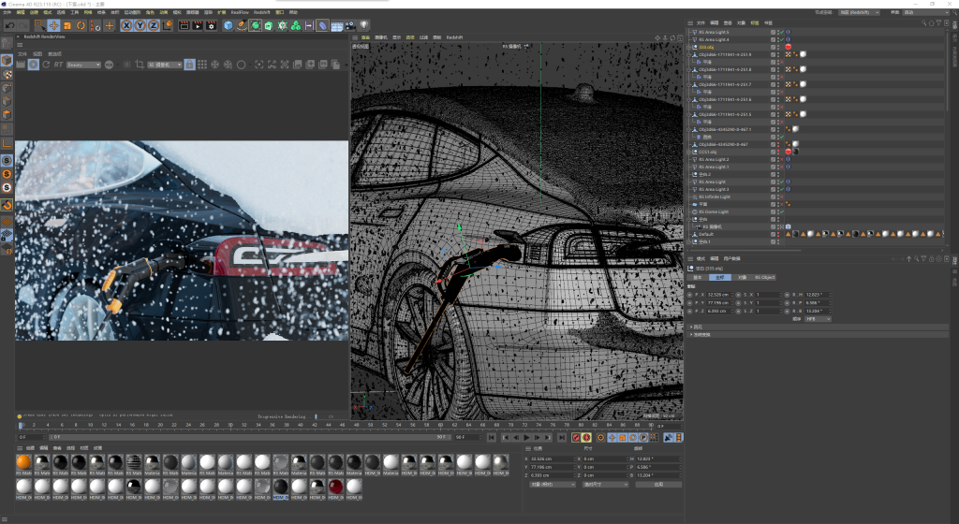Refresh the Redshift RenderView
Image resolution: width=959 pixels, height=524 pixels.
[46, 65]
